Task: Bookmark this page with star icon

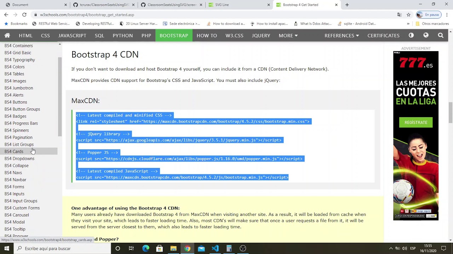Action: (x=408, y=15)
